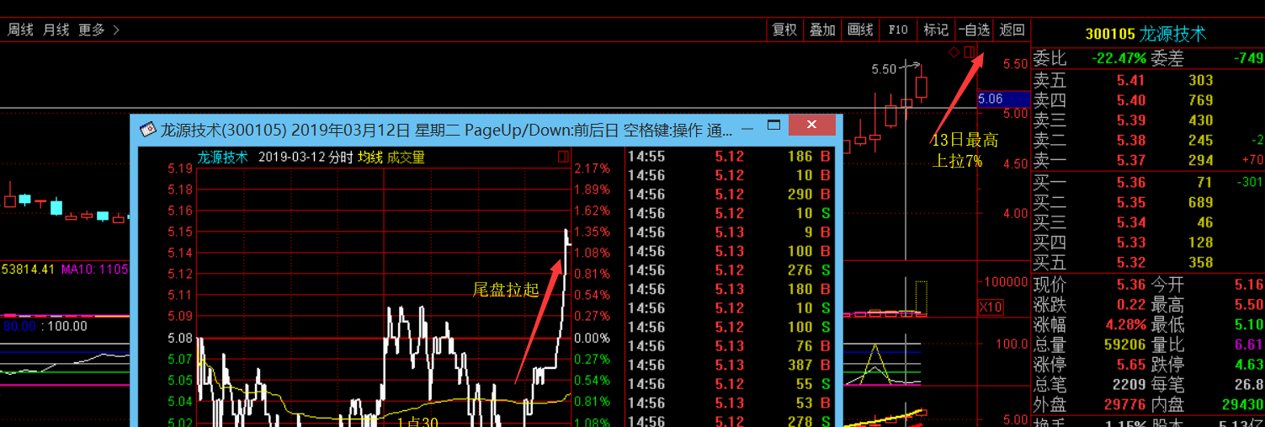This screenshot has width=1265, height=427.
Task: Click the yellow dashed volume bar in the main chart
Action: click(921, 298)
